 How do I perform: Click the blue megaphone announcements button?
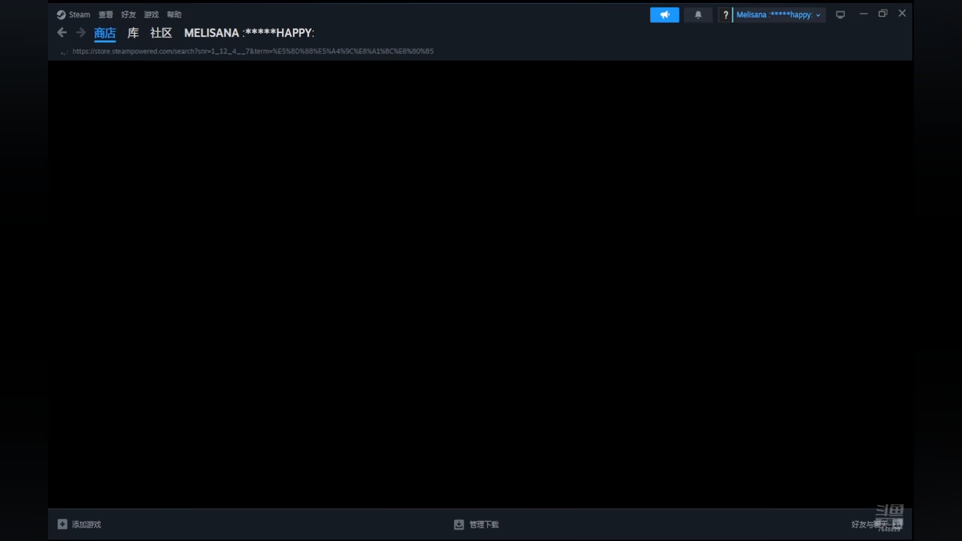pyautogui.click(x=664, y=15)
